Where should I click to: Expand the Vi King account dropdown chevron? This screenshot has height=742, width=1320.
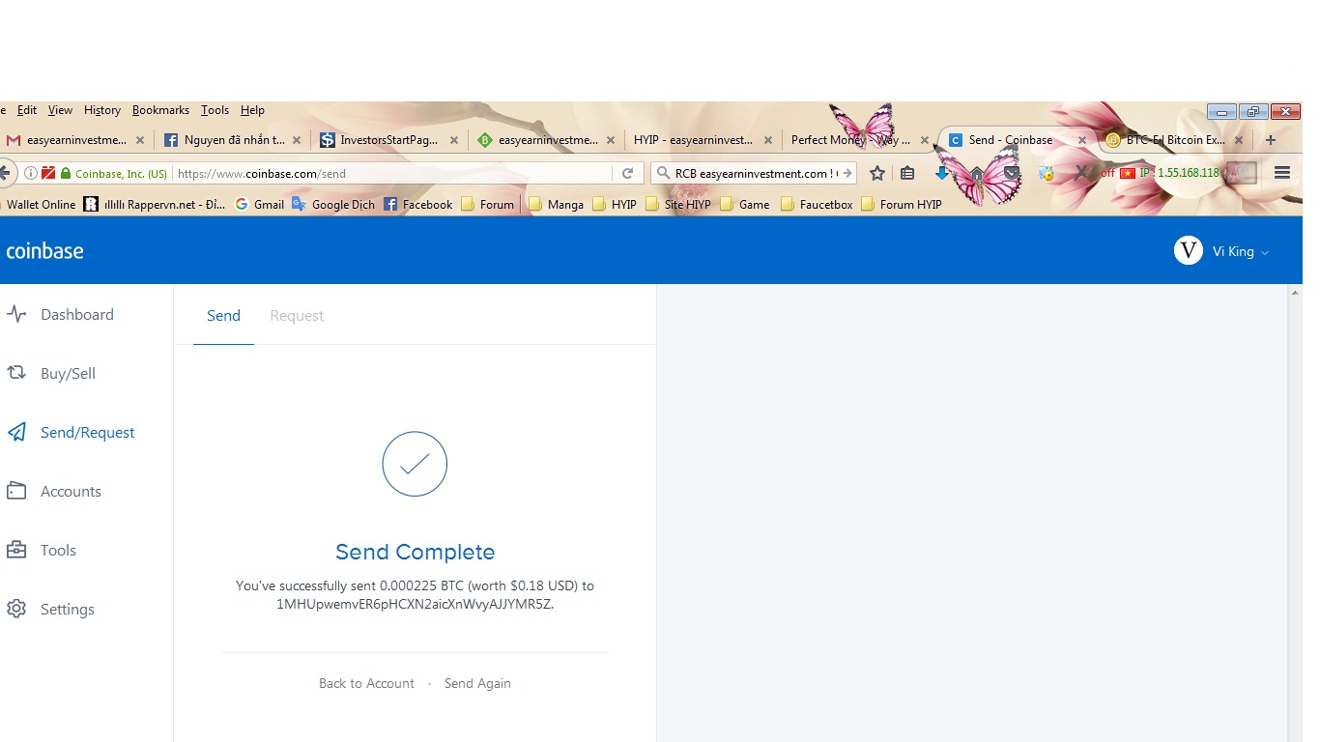pyautogui.click(x=1265, y=252)
